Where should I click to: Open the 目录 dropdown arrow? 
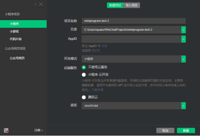click(183, 30)
